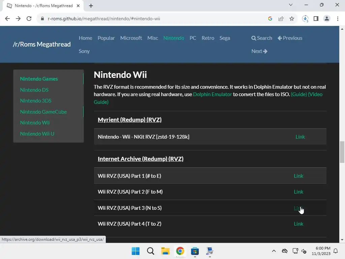Jump to Nintendo 3DS in sidebar
Image resolution: width=345 pixels, height=259 pixels.
pyautogui.click(x=36, y=100)
